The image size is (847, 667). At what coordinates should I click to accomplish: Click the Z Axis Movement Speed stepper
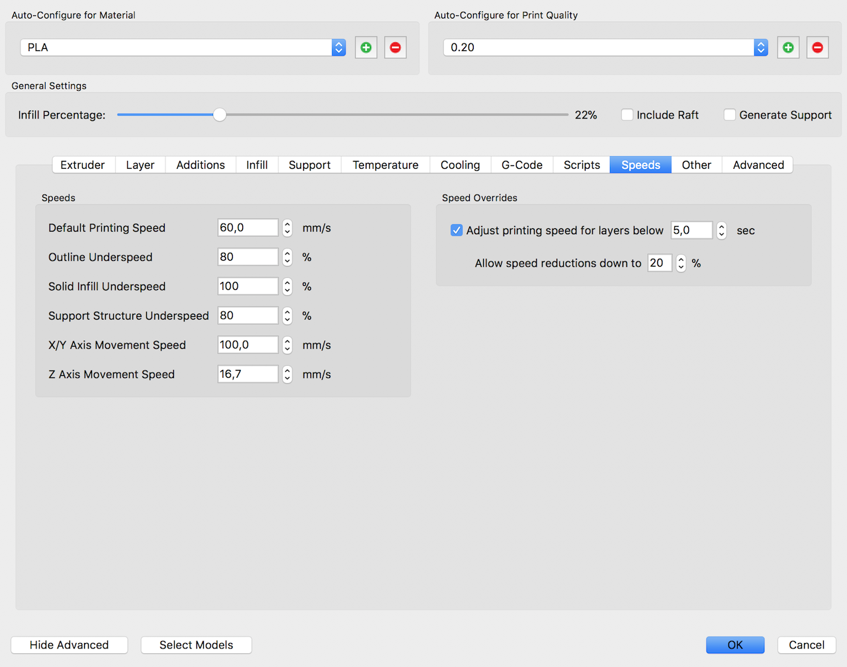pos(287,375)
